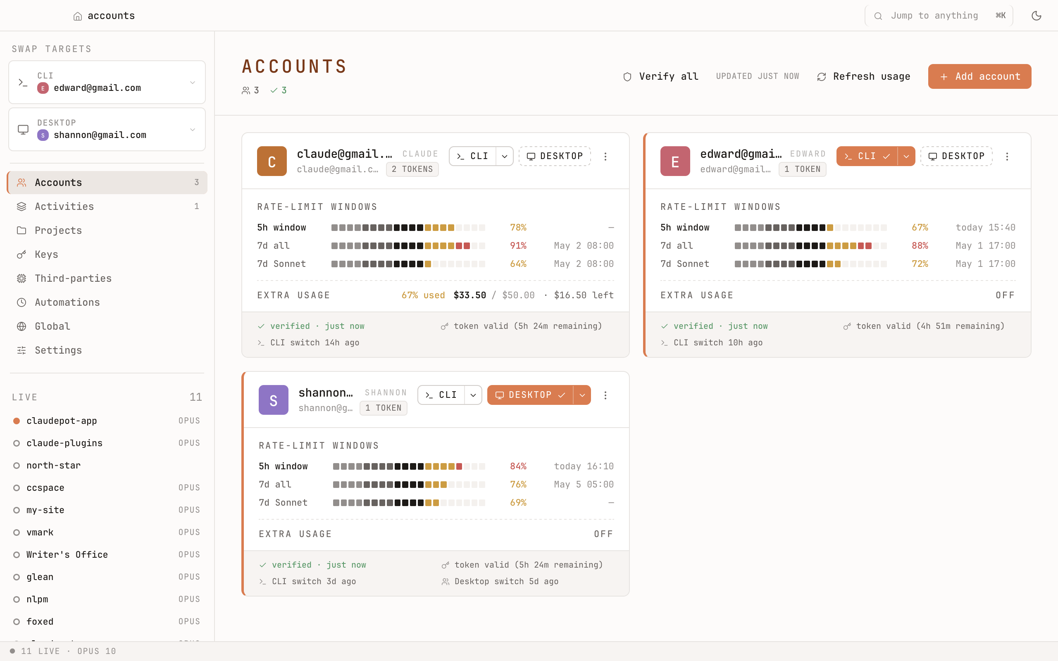The image size is (1058, 661).
Task: Toggle DESKTOP for edward@gmail account card
Action: 957,156
